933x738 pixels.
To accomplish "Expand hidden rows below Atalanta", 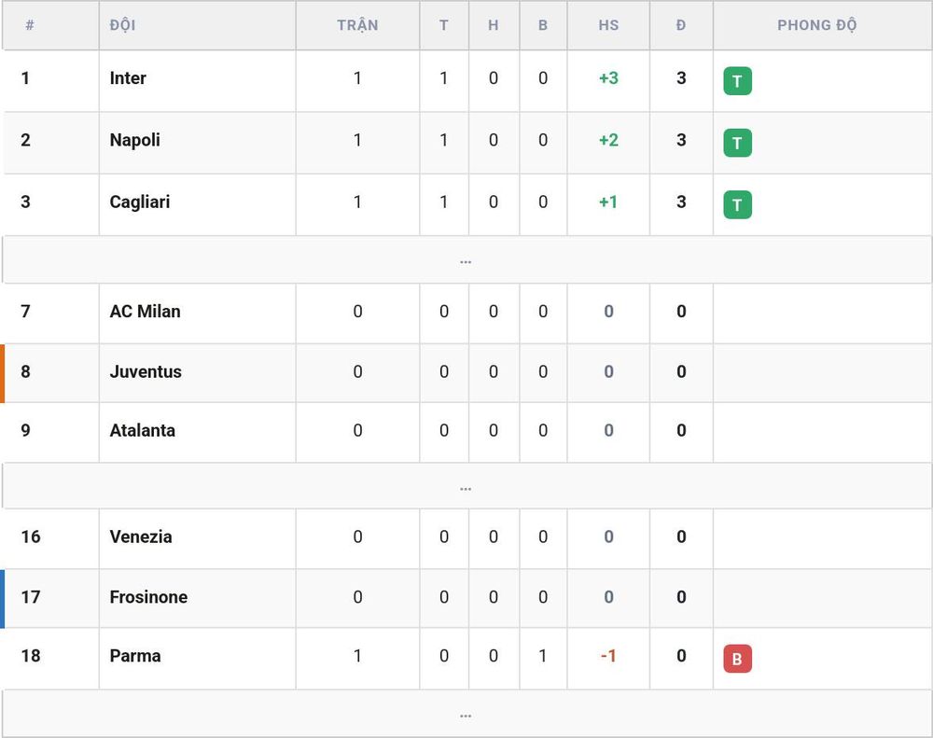I will click(x=466, y=486).
